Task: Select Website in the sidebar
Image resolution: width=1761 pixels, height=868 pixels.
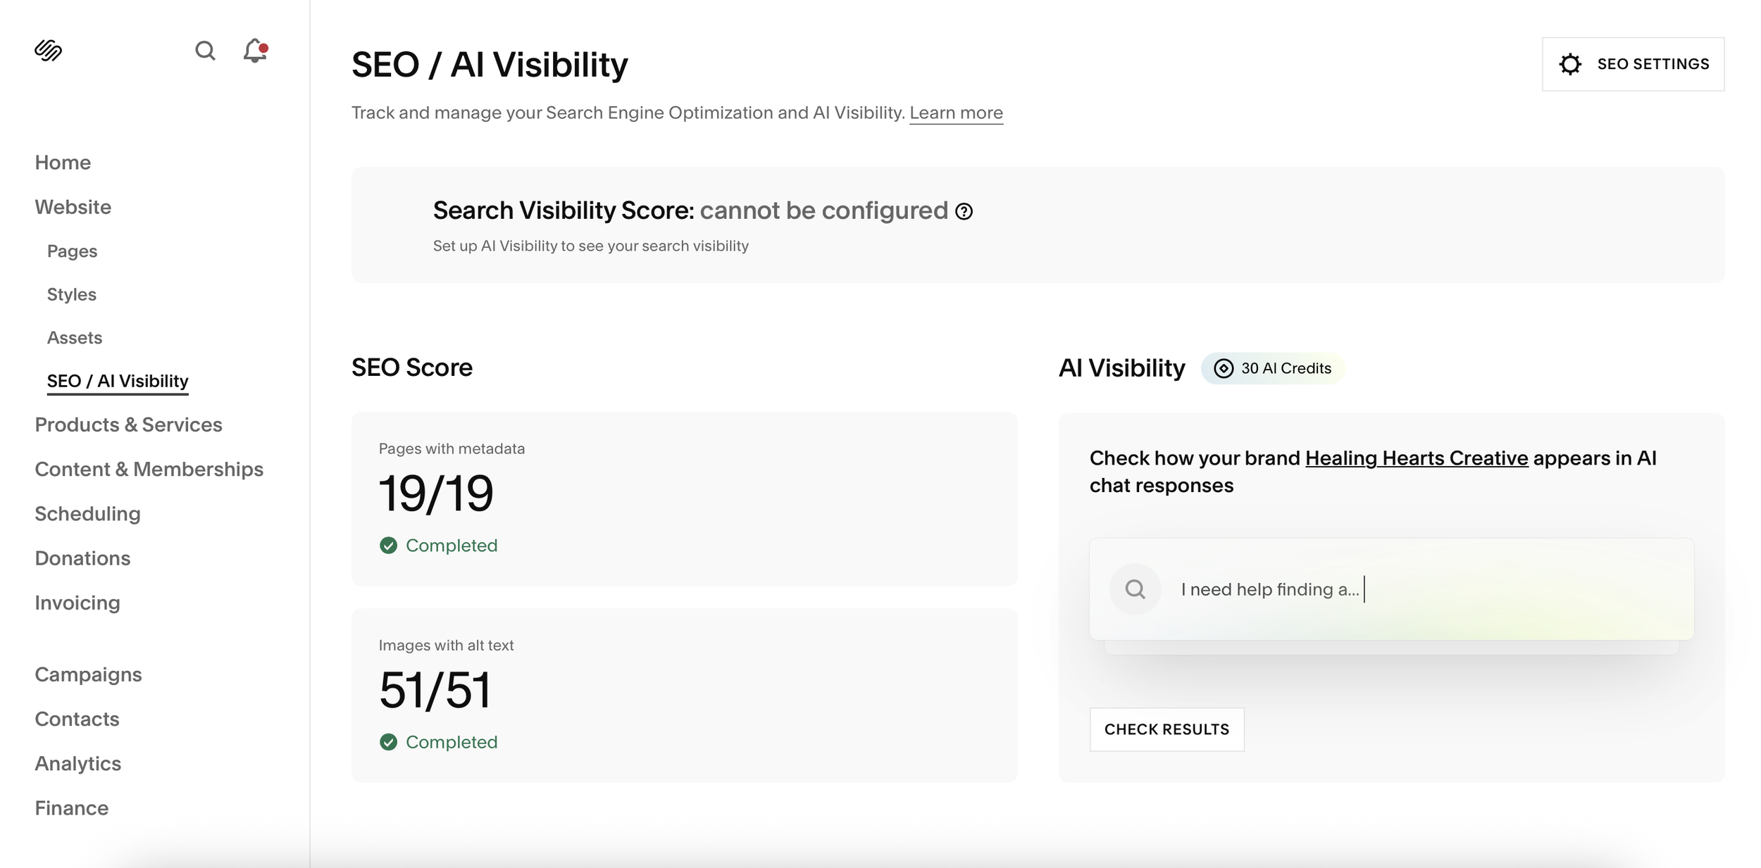Action: [x=73, y=207]
